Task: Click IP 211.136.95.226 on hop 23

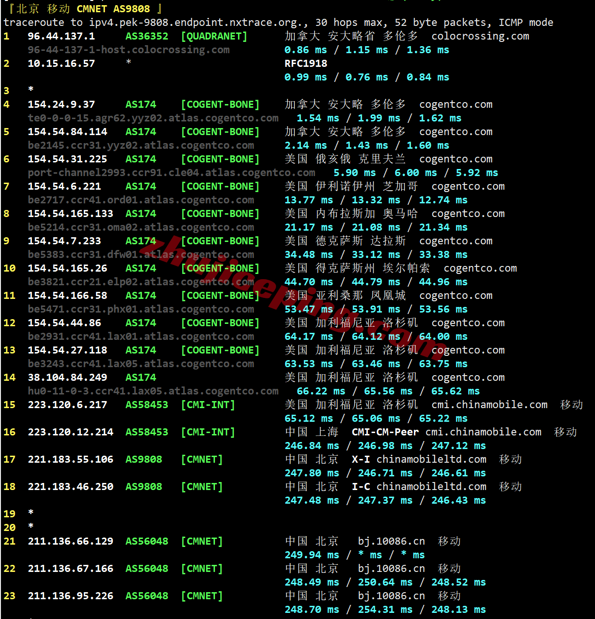Action: (71, 596)
